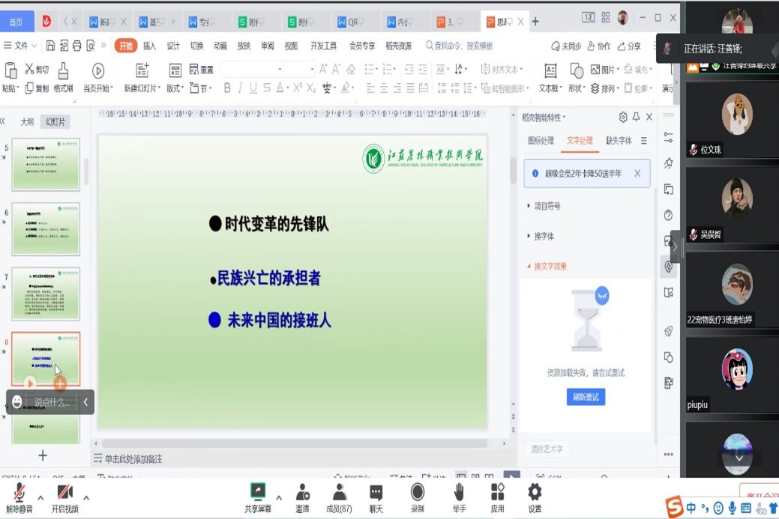The image size is (779, 519).
Task: Open the meeting Chat (聊天)
Action: coord(376,491)
